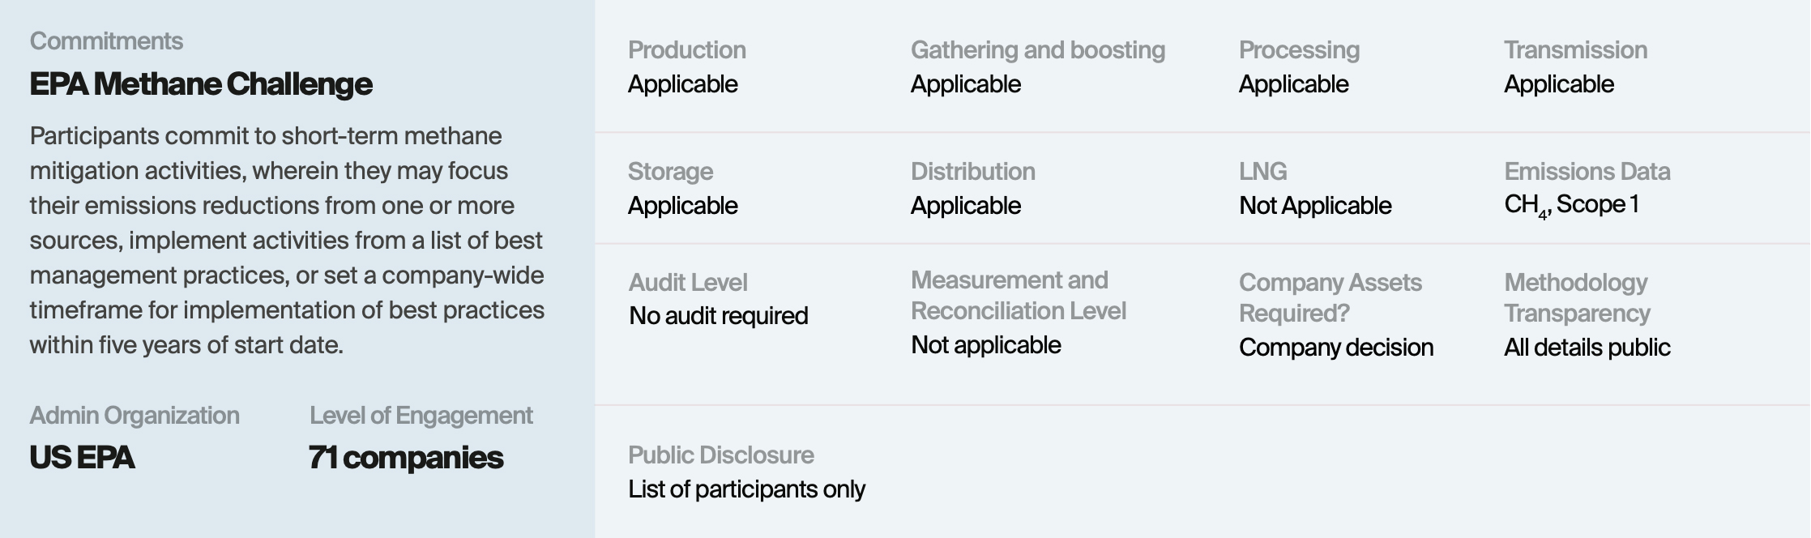Select the Commitments label
1811x538 pixels.
point(106,41)
